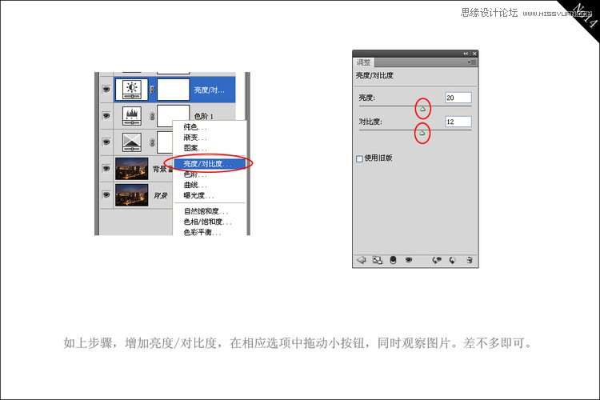Click the 色阶 1 layer name

pos(204,116)
